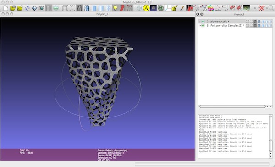The height and width of the screenshot is (167, 275).
Task: Toggle back-face culling red icon
Action: pyautogui.click(x=122, y=8)
